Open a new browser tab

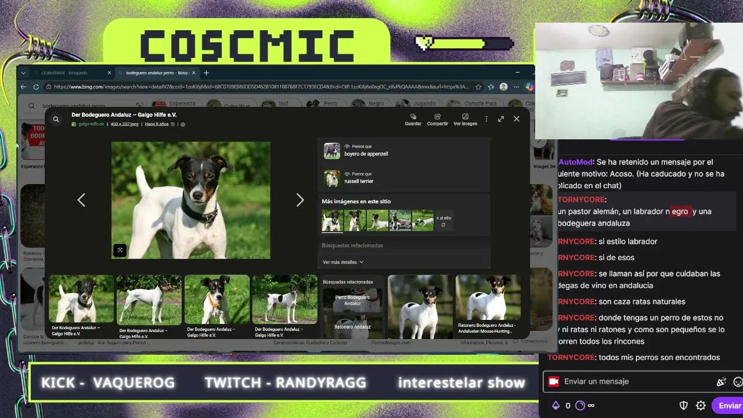206,73
